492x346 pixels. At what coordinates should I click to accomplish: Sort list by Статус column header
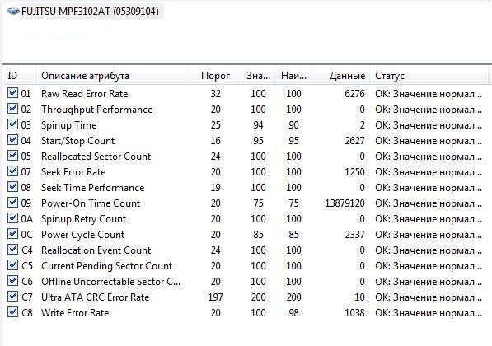(x=429, y=76)
